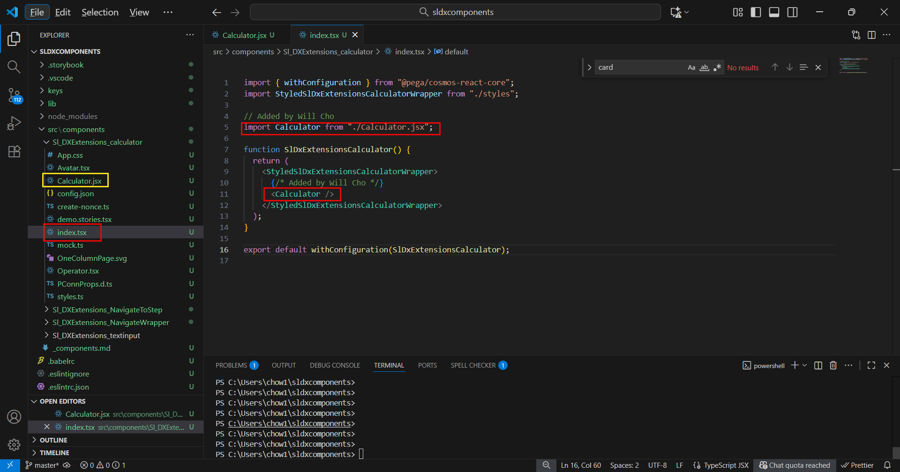Switch to the Calculator.jsx editor tab
The height and width of the screenshot is (472, 900).
click(x=244, y=35)
